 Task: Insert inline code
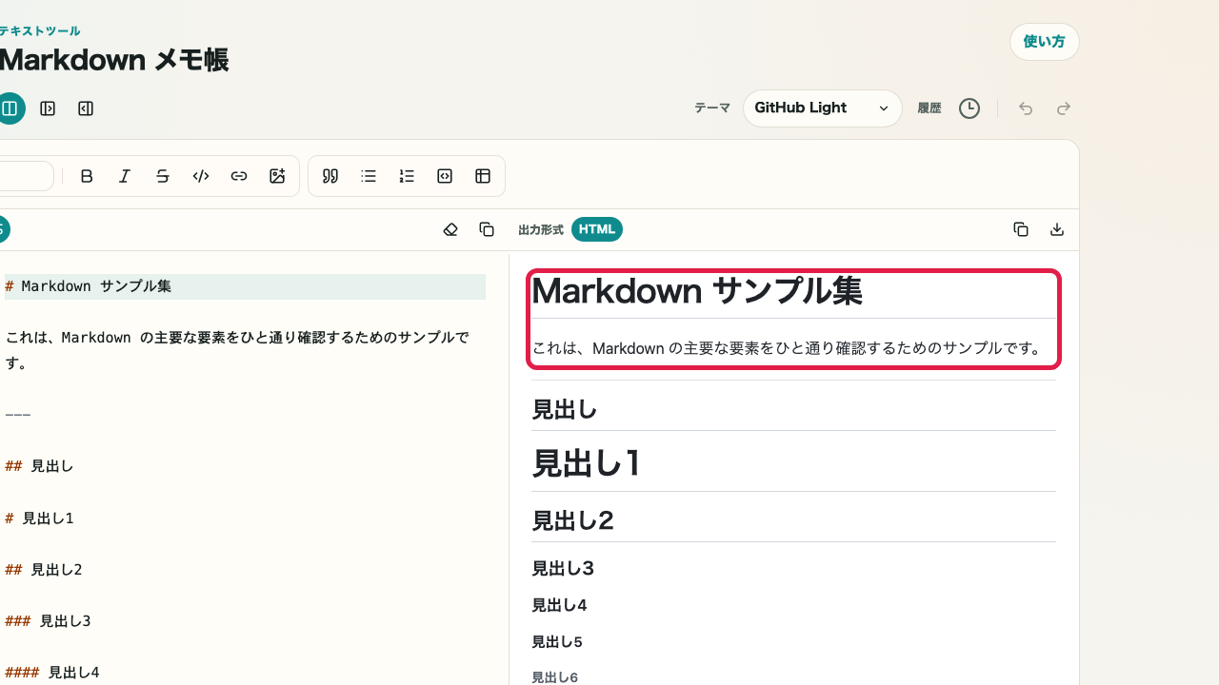click(201, 176)
